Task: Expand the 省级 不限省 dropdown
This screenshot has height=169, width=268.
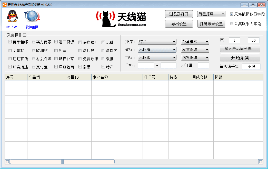Action: point(157,50)
